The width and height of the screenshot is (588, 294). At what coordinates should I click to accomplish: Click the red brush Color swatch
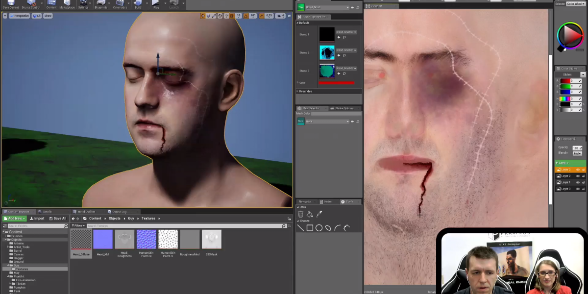pyautogui.click(x=336, y=83)
